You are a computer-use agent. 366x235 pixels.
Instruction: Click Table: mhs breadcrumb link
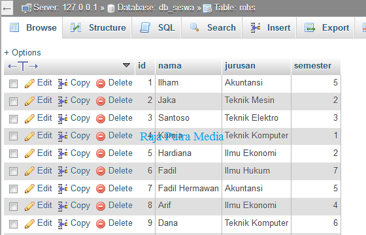[x=235, y=8]
